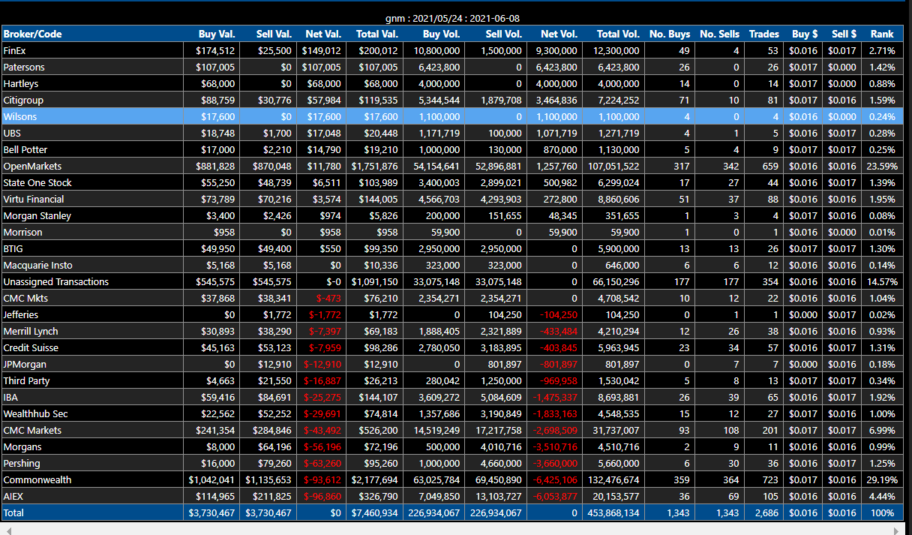Select the FinEx broker row
Screen dimensions: 912x535
(x=452, y=50)
